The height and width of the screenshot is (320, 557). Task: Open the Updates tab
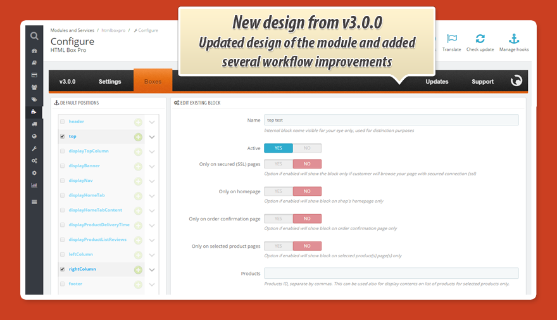(x=437, y=82)
